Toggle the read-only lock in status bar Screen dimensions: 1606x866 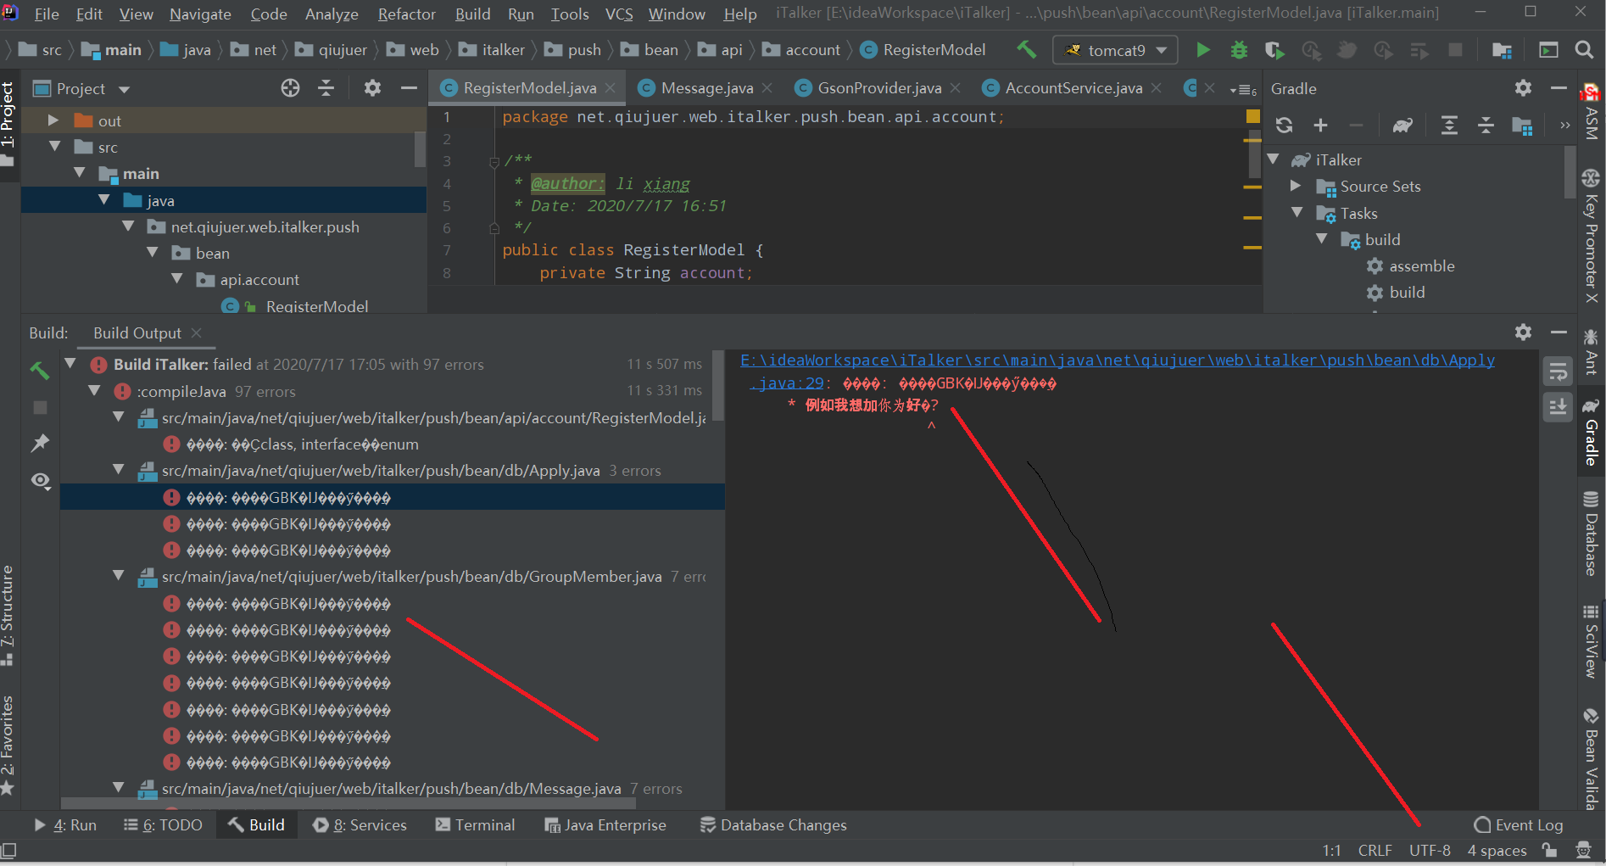pyautogui.click(x=1549, y=850)
